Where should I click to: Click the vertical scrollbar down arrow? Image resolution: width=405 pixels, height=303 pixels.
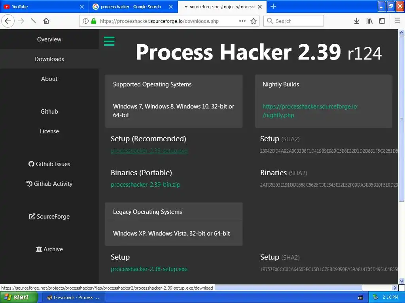click(x=401, y=281)
